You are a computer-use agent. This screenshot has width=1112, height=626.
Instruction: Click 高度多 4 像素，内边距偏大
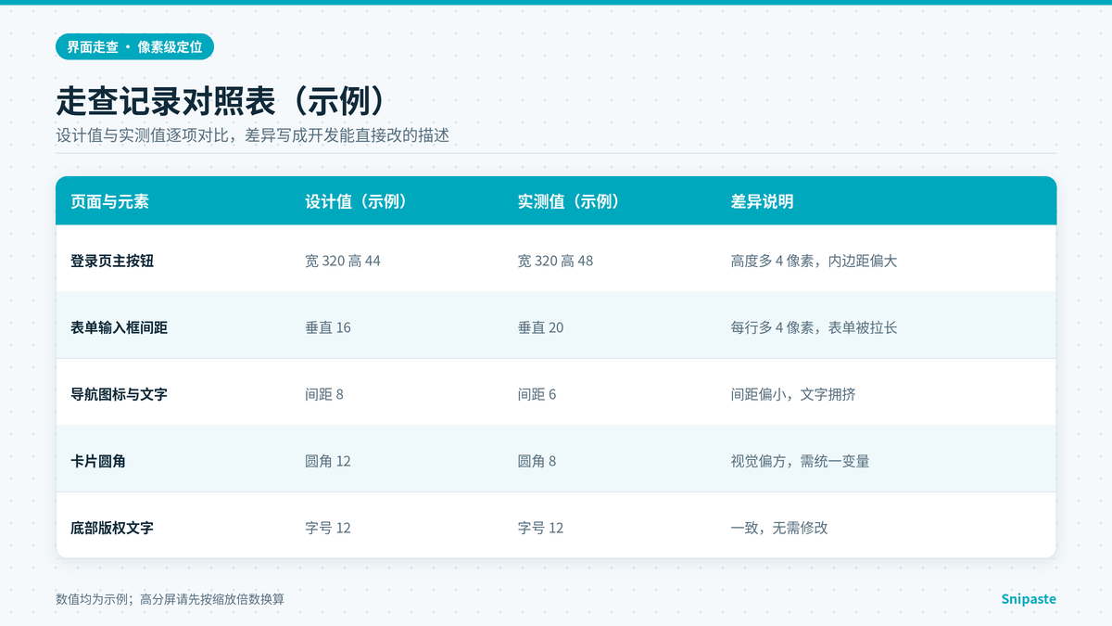tap(814, 261)
